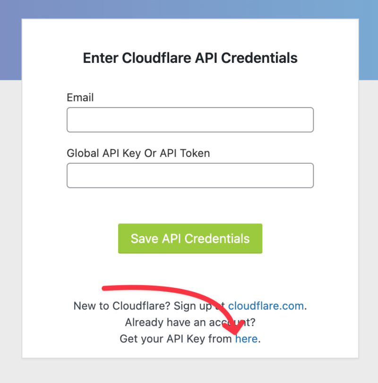Click the Email input field

pos(190,120)
